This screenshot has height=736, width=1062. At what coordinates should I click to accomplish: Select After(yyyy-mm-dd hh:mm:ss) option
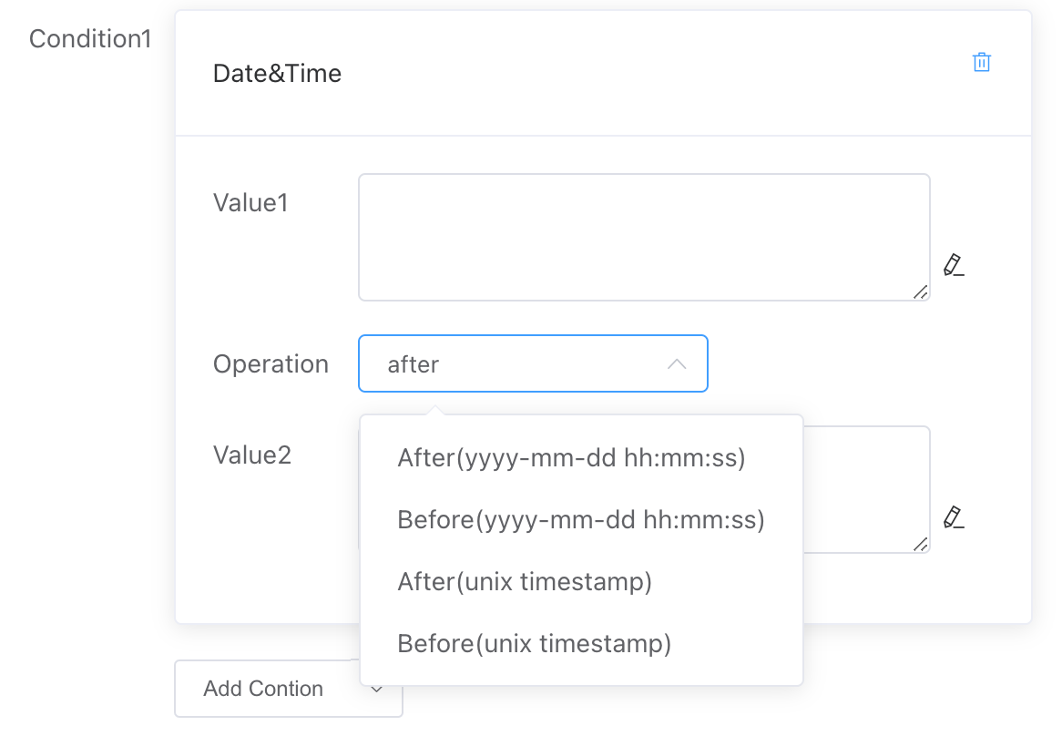coord(571,458)
